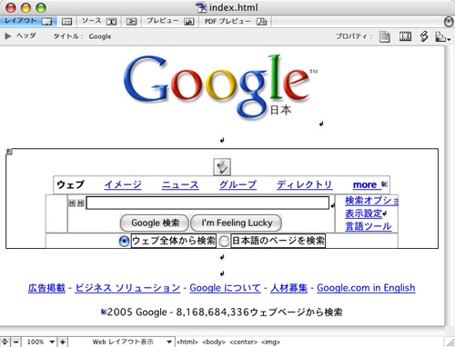Select the <center> tag in markup path

click(243, 342)
